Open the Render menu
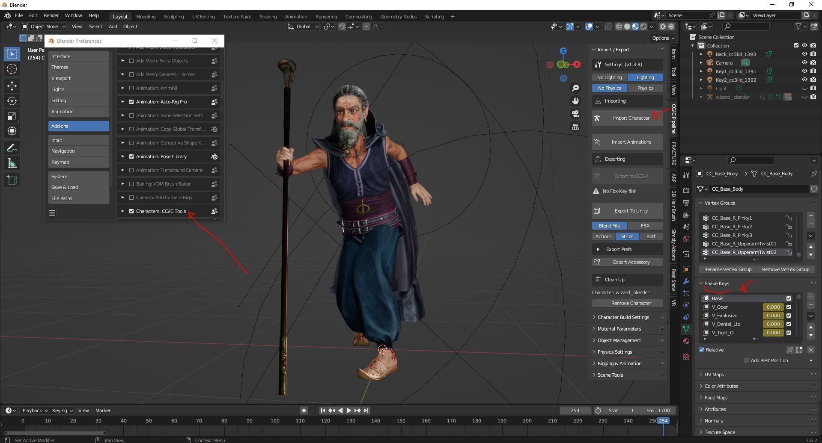822x443 pixels. coord(51,15)
